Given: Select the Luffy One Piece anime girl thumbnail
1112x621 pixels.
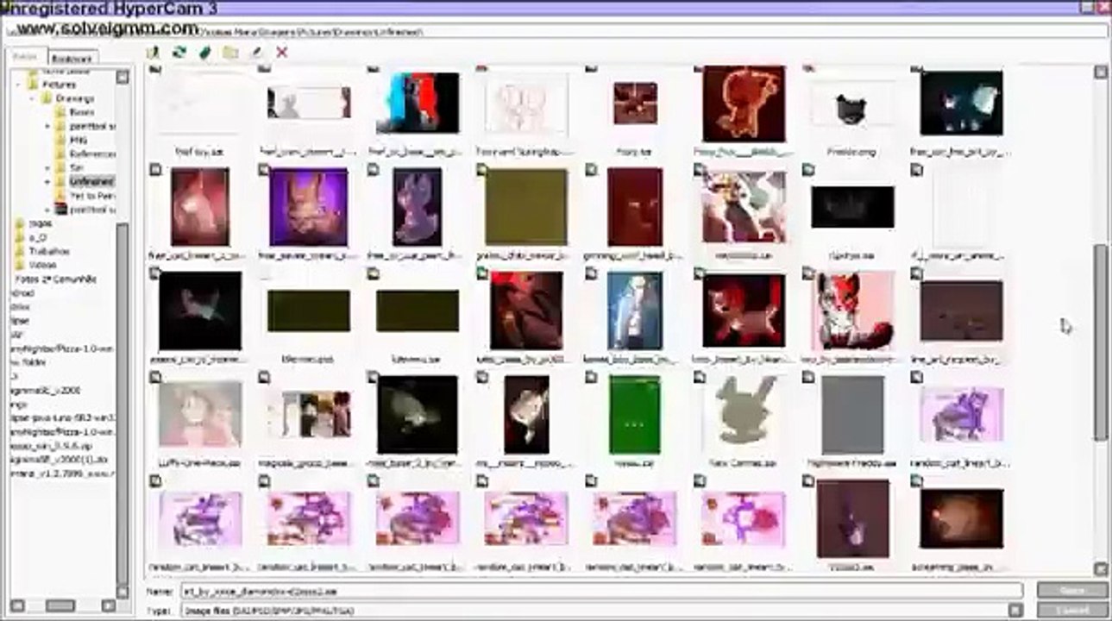Looking at the screenshot, I should pyautogui.click(x=200, y=414).
